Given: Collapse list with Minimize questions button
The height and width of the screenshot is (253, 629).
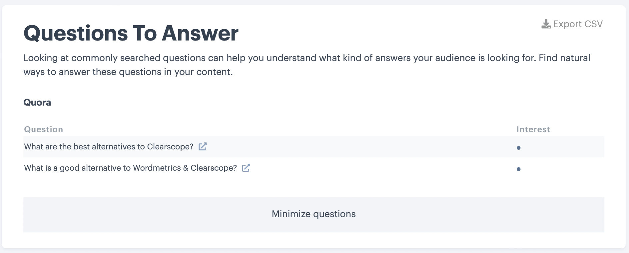Looking at the screenshot, I should click(x=314, y=214).
